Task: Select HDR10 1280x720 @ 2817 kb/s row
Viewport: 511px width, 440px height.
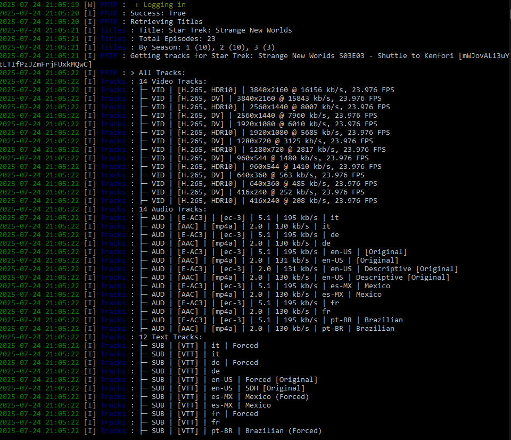Action: tap(262, 149)
